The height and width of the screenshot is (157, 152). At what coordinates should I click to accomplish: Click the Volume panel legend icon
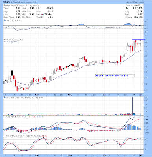pyautogui.click(x=4, y=97)
